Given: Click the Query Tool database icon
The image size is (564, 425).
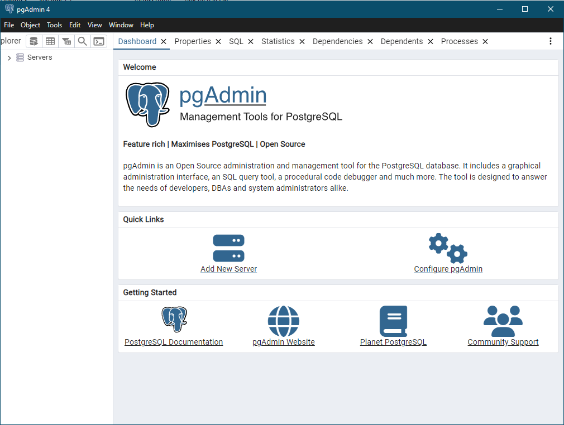Looking at the screenshot, I should [34, 41].
